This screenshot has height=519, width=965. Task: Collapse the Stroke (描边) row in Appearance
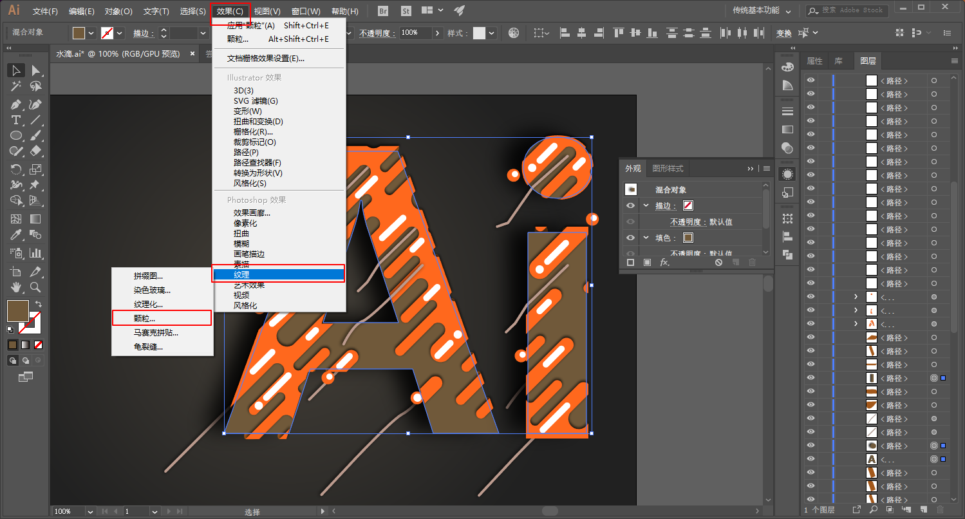646,205
